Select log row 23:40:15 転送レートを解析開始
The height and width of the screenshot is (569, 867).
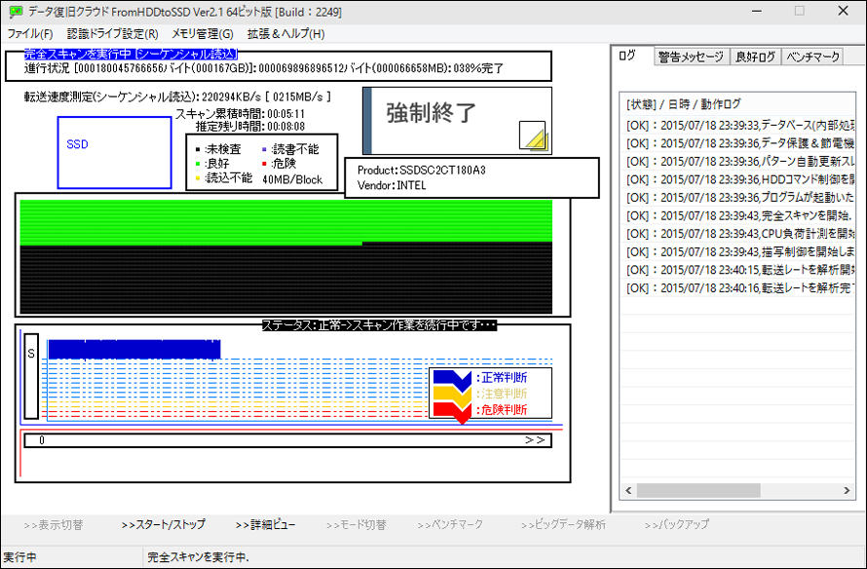pos(738,270)
